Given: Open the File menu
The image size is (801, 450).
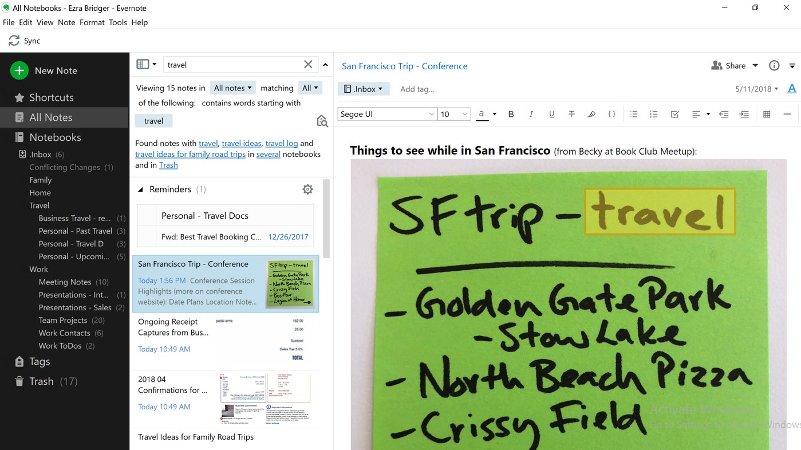Looking at the screenshot, I should click(9, 22).
